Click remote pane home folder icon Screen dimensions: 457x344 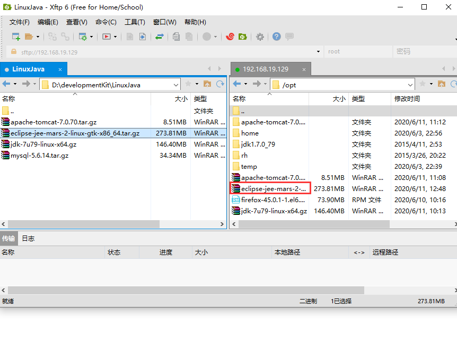pyautogui.click(x=442, y=84)
